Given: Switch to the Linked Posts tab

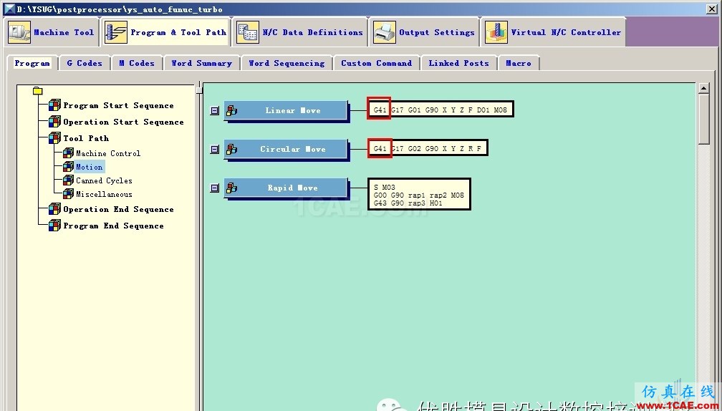Looking at the screenshot, I should point(458,63).
